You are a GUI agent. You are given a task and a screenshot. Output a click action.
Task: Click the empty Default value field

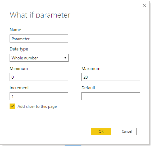click(x=111, y=96)
